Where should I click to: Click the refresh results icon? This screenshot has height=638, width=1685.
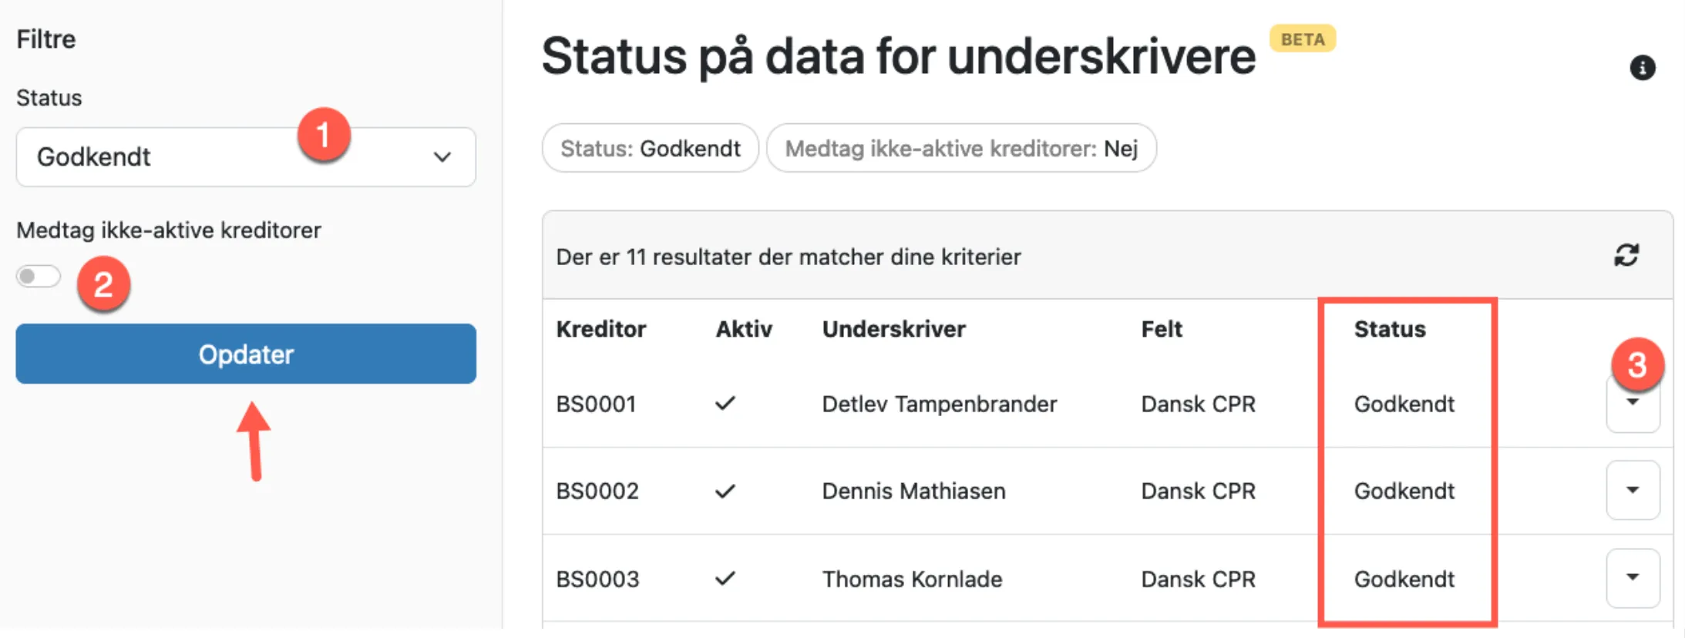pos(1626,256)
